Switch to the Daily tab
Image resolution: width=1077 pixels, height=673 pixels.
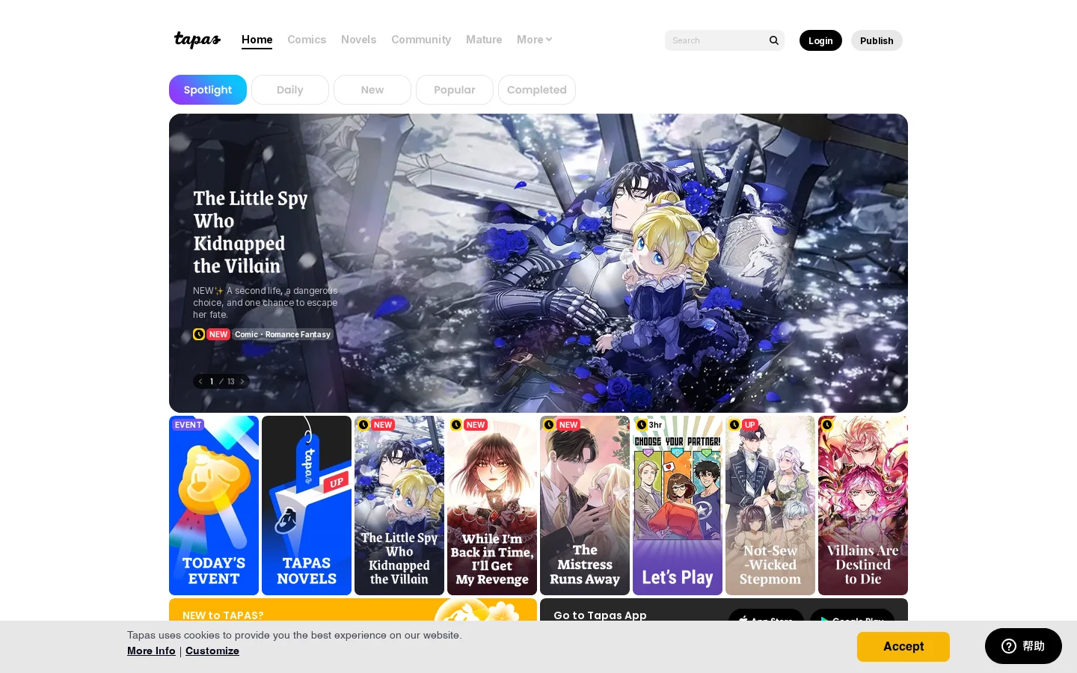point(290,90)
